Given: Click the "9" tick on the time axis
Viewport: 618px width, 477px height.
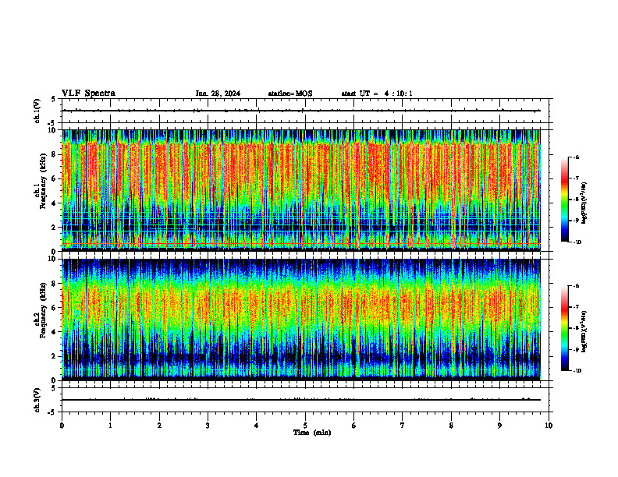Looking at the screenshot, I should pyautogui.click(x=499, y=426).
